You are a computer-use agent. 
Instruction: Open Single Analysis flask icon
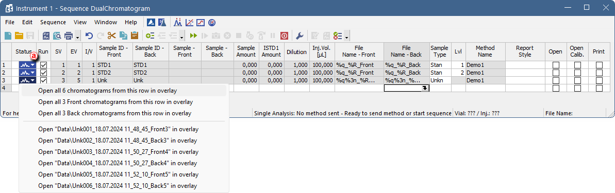(162, 22)
